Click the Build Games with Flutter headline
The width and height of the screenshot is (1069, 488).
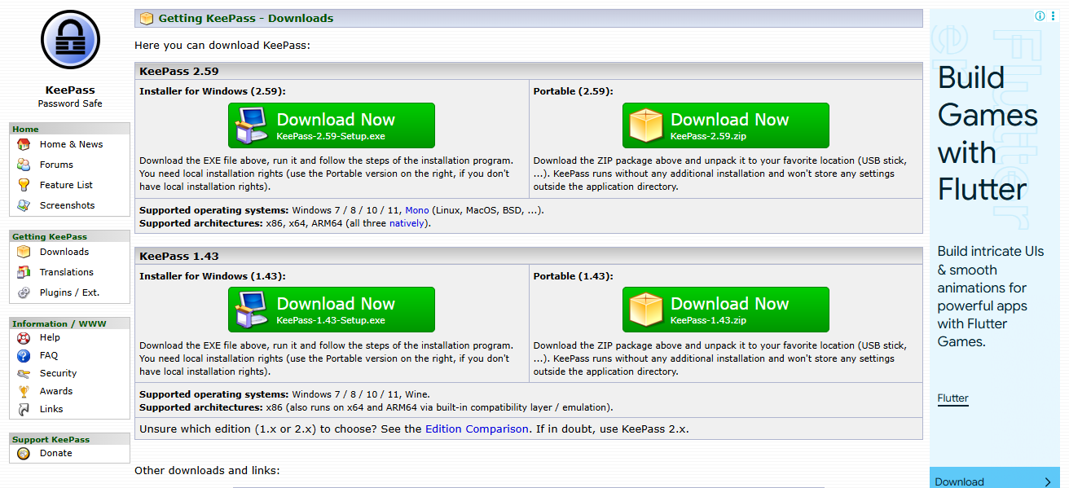pos(988,134)
